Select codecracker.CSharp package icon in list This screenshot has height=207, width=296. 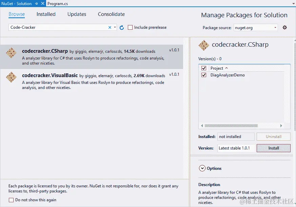point(11,53)
